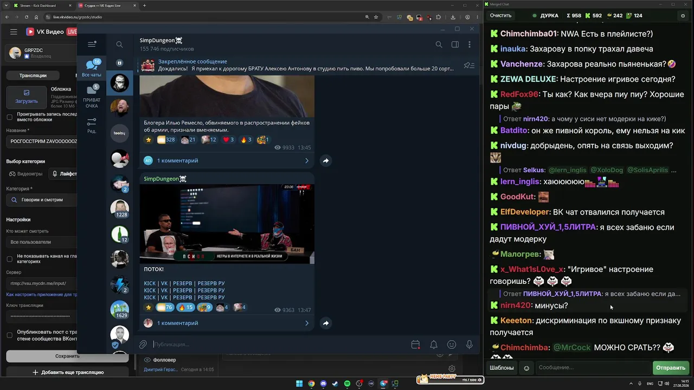Select the Видеоигры category type tab

(x=26, y=174)
